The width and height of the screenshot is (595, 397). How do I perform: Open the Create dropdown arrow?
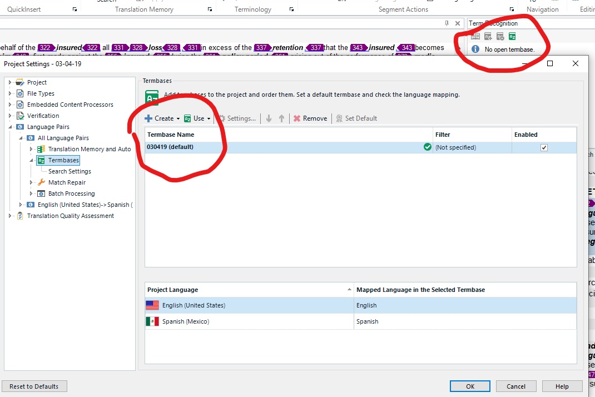pyautogui.click(x=178, y=118)
